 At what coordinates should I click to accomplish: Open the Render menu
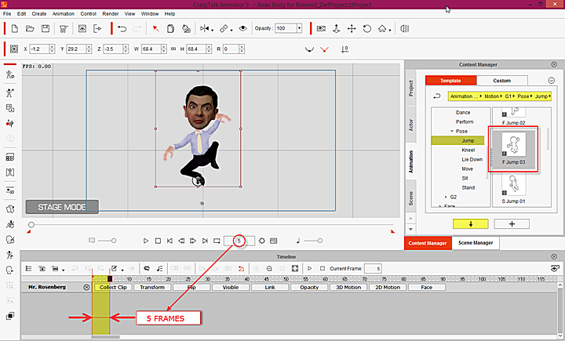111,13
